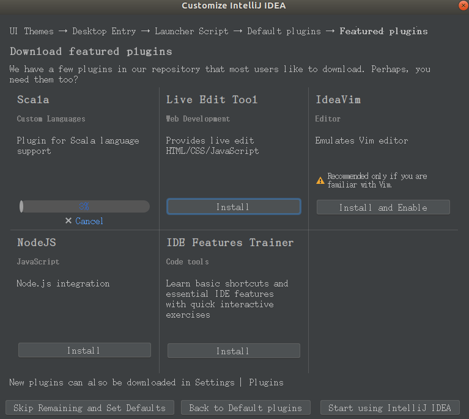469x419 pixels.
Task: Click the Scala plugin title
Action: (33, 100)
